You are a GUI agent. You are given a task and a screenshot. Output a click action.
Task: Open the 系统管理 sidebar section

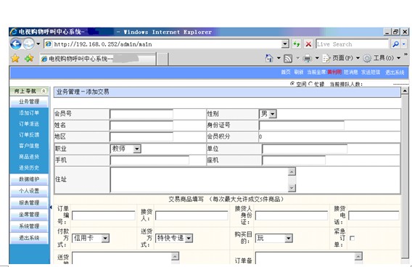[29, 226]
